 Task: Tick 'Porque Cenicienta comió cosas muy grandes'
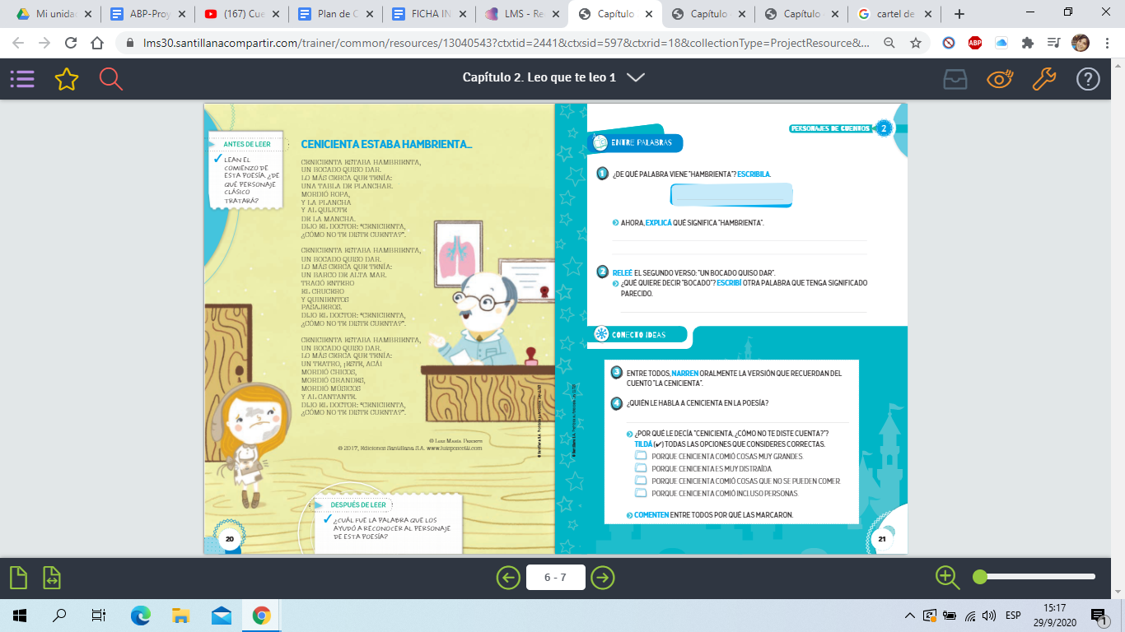coord(641,456)
